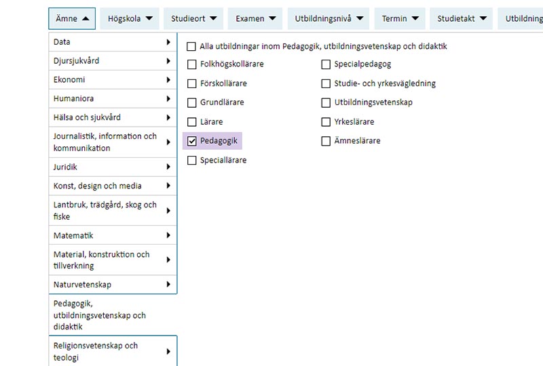Collapse the Ämne dropdown filter
The image size is (543, 366).
tap(72, 18)
